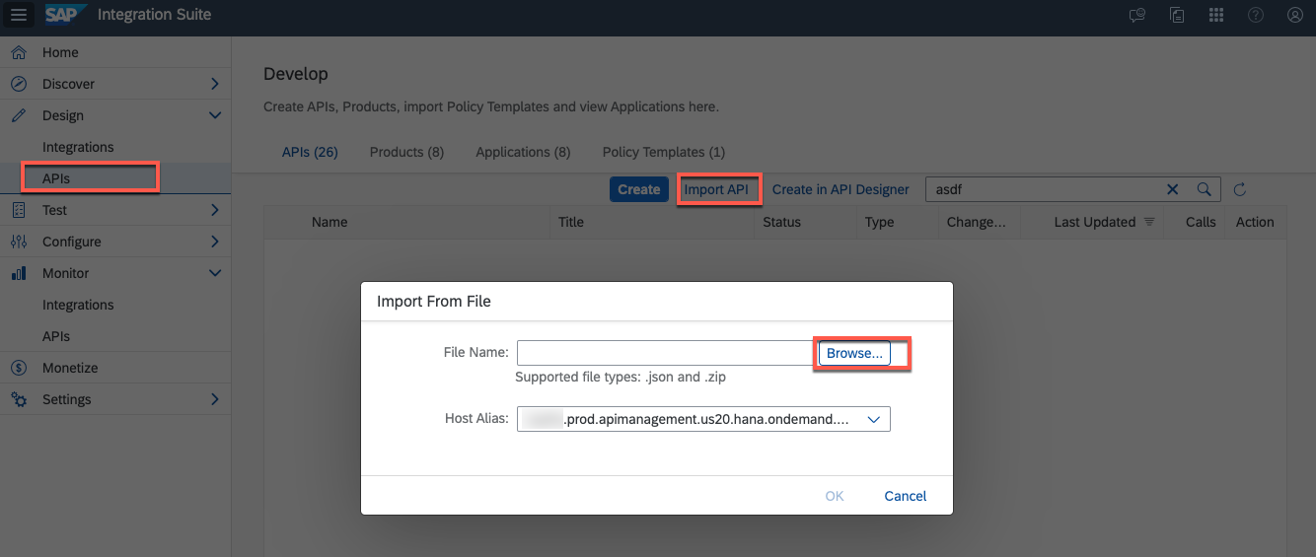Click the Import API button
Image resolution: width=1316 pixels, height=557 pixels.
[x=716, y=189]
